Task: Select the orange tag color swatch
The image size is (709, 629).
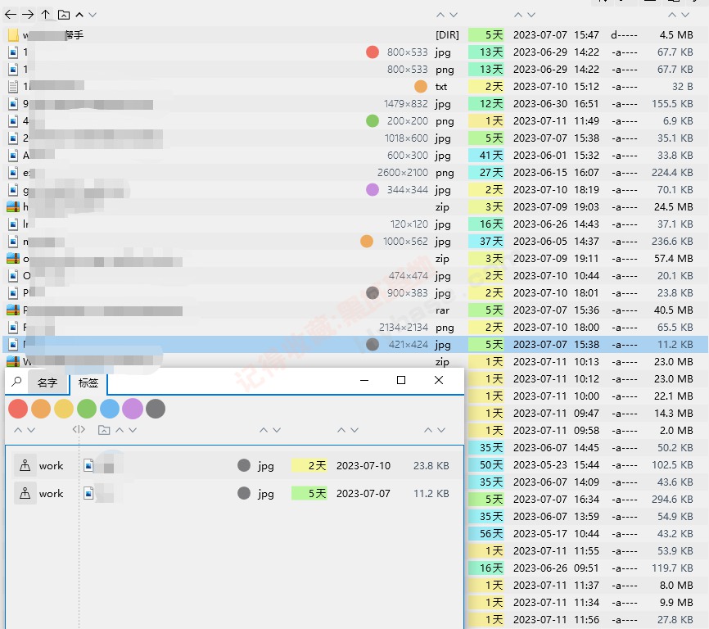Action: 41,409
